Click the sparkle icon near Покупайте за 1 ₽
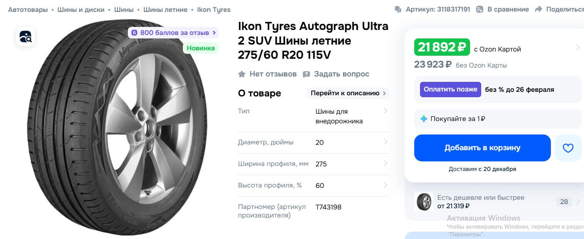Image resolution: width=584 pixels, height=239 pixels. point(423,119)
